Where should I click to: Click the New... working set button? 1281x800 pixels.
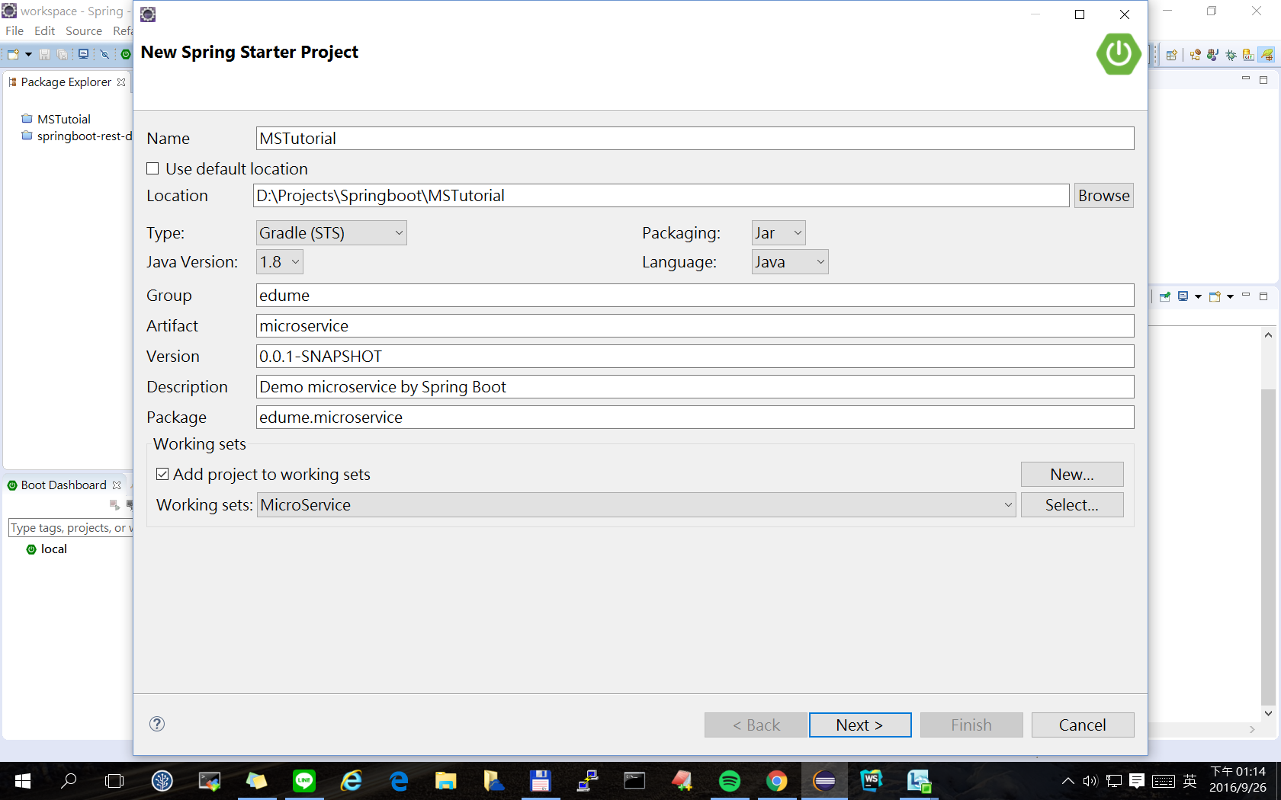coord(1072,475)
